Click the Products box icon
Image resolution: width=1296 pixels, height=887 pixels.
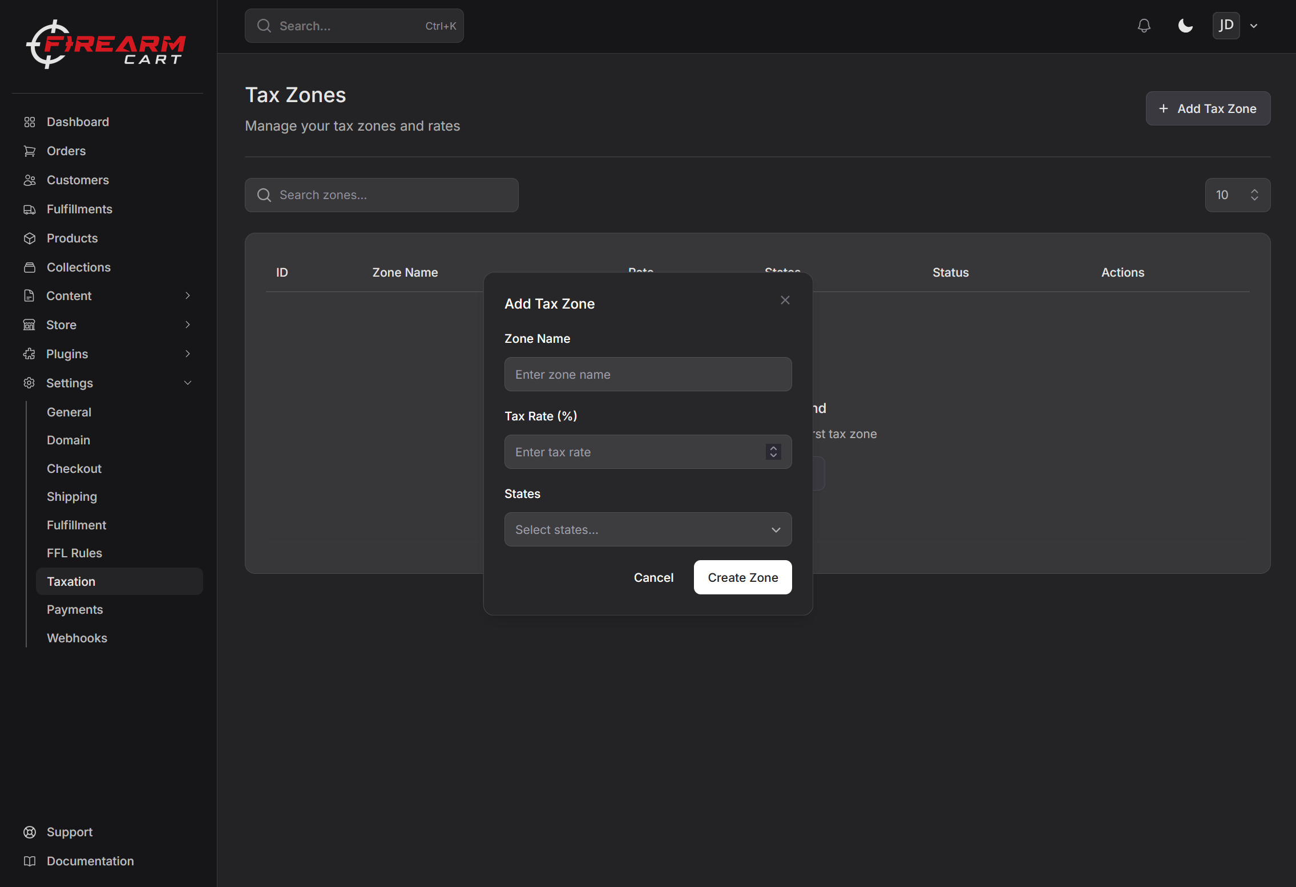(30, 238)
